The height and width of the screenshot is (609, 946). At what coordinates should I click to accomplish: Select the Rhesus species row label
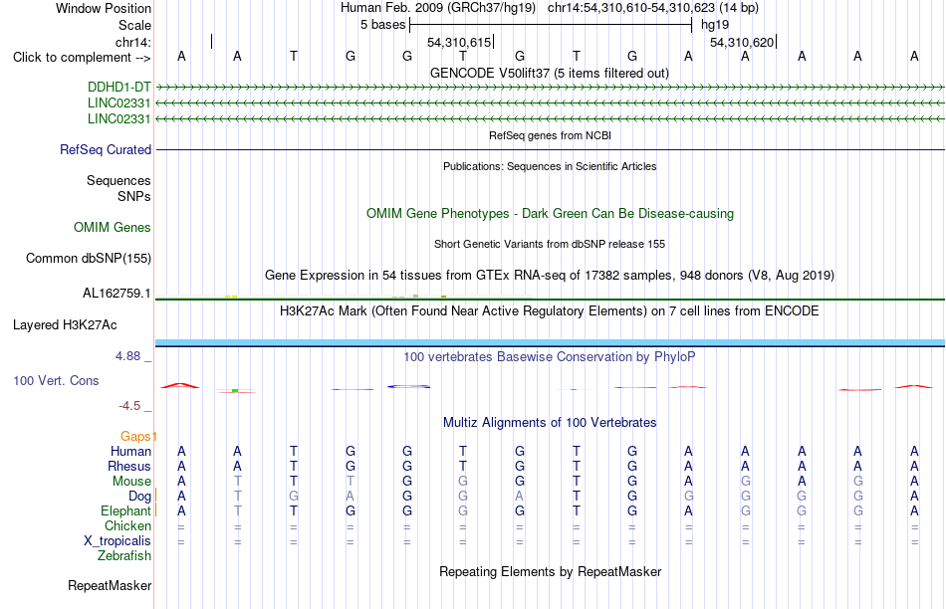click(x=129, y=466)
